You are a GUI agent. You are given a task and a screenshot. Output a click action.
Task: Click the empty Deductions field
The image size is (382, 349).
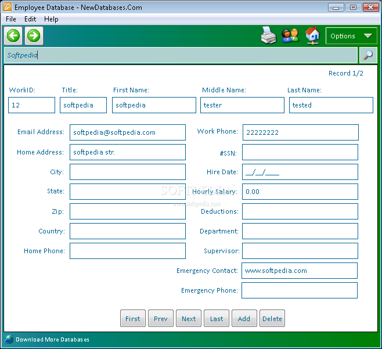point(300,211)
